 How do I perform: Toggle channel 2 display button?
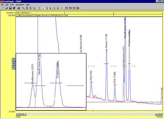click(x=43, y=8)
